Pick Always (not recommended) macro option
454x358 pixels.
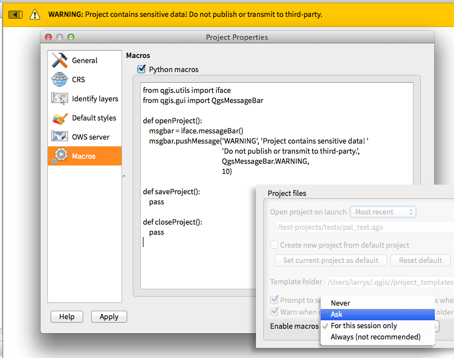(x=375, y=337)
